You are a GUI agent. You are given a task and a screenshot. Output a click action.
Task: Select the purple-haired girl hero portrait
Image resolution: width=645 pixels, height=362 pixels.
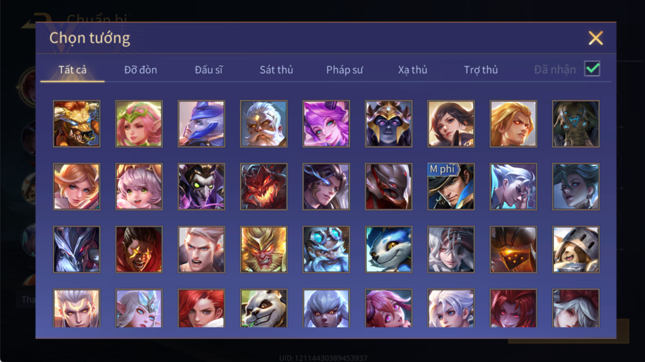(326, 124)
